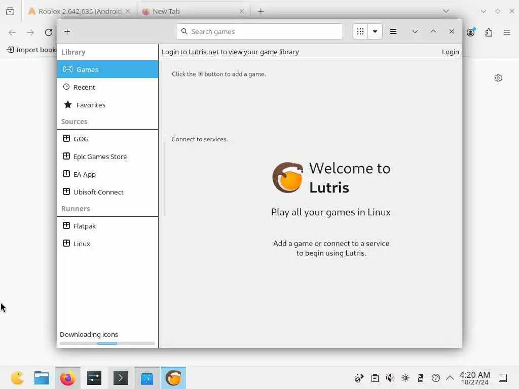The image size is (519, 389).
Task: Click the Favorites star icon
Action: coord(68,104)
